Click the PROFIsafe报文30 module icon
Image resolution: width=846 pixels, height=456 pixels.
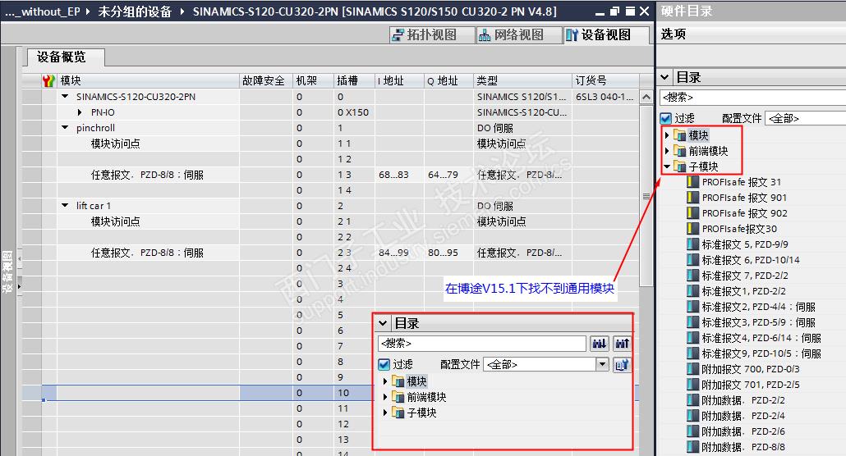coord(692,229)
